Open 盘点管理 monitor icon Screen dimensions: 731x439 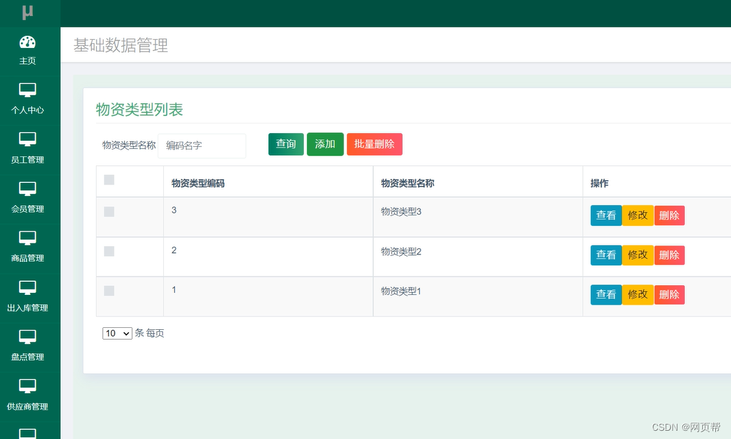pyautogui.click(x=27, y=337)
